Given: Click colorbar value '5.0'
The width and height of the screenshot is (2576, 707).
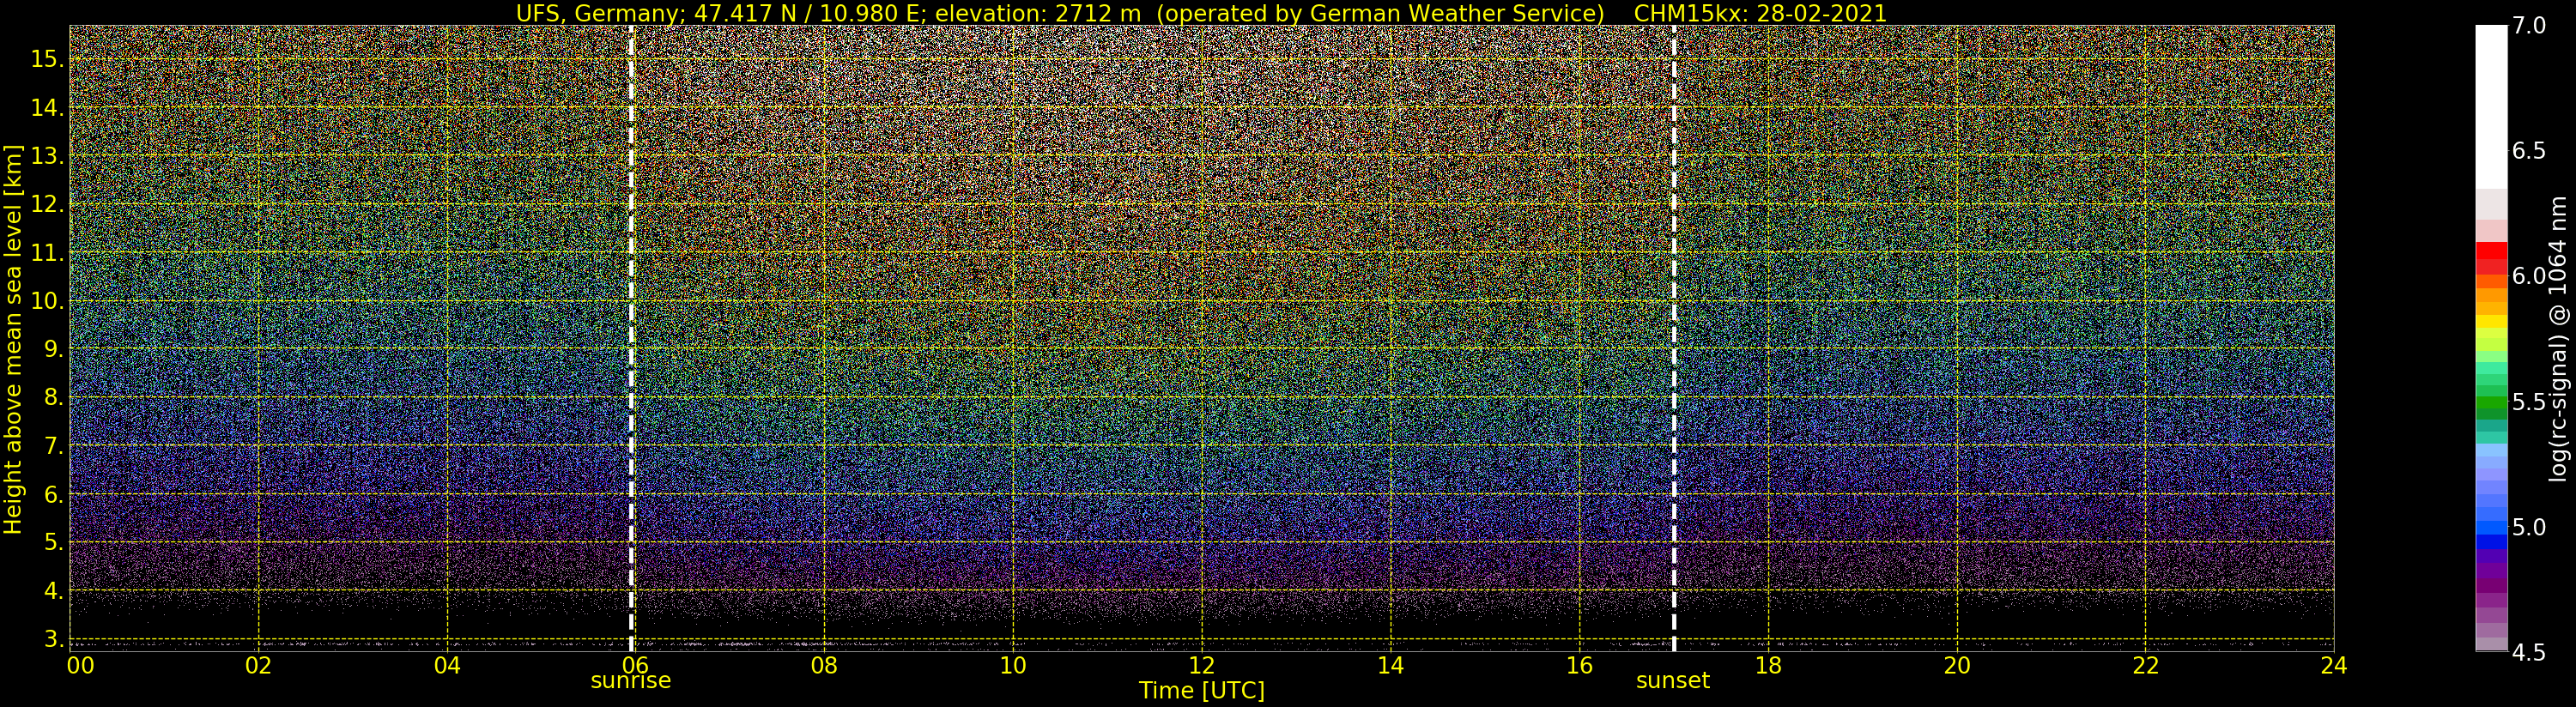Looking at the screenshot, I should point(2529,527).
